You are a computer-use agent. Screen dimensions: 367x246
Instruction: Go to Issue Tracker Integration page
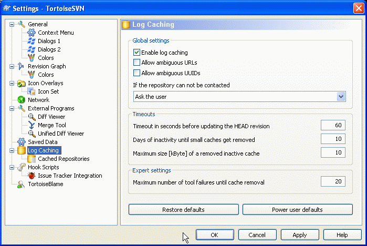(70, 176)
